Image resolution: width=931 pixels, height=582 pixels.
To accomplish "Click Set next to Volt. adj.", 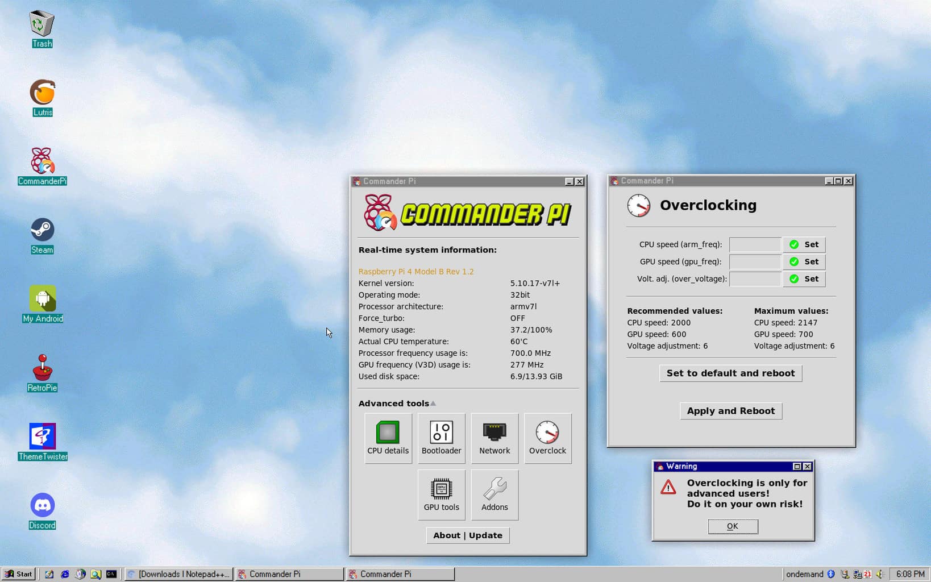I will (804, 278).
